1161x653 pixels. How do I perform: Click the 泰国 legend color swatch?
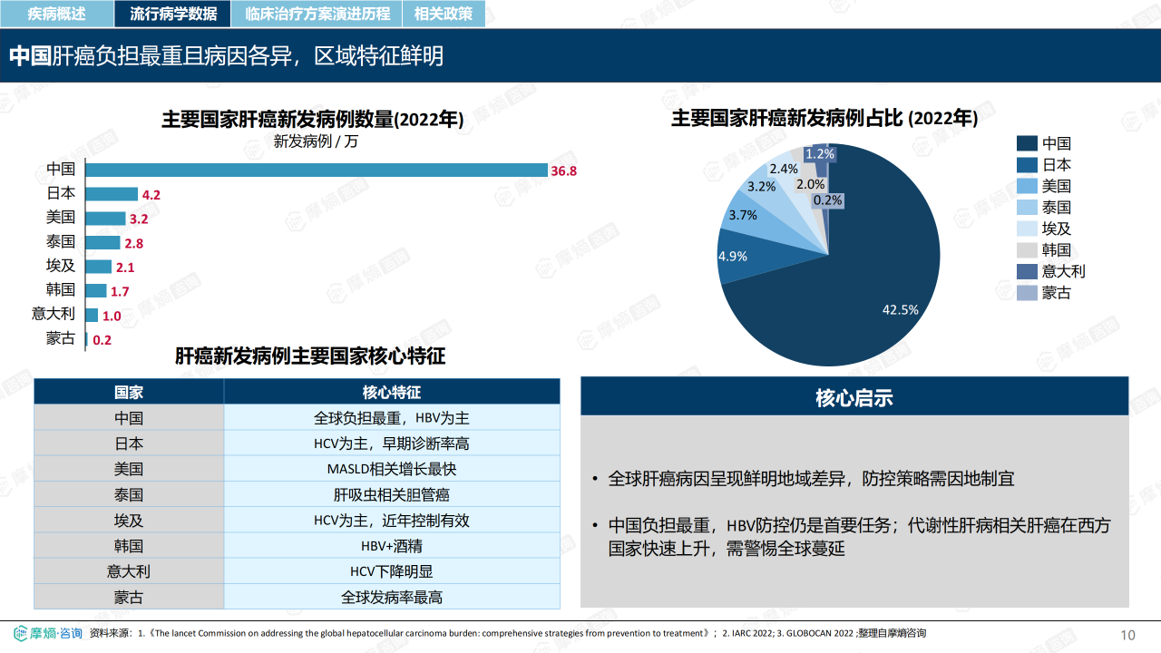coord(1027,208)
